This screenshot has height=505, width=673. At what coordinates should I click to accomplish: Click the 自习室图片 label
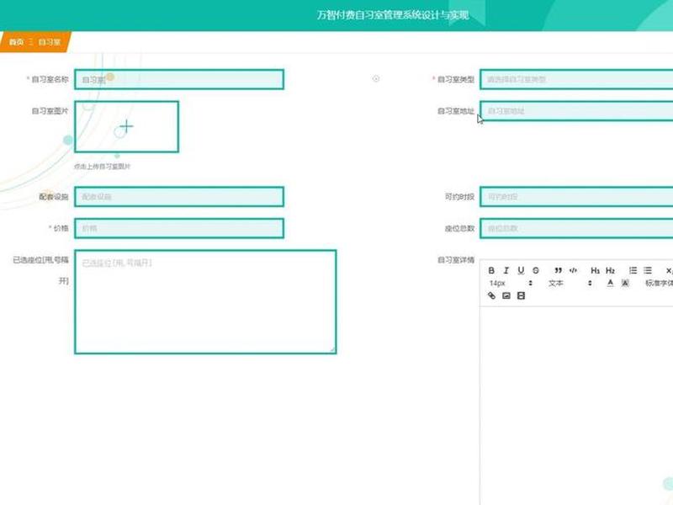pos(50,111)
